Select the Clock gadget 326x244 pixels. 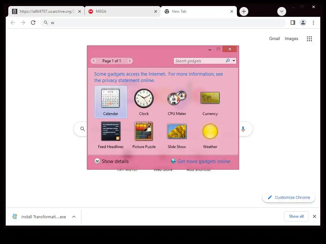pos(144,102)
